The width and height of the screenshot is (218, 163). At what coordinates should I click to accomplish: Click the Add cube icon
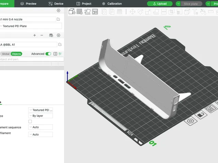click(x=72, y=12)
